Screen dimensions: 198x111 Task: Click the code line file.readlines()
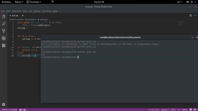click(37, 25)
